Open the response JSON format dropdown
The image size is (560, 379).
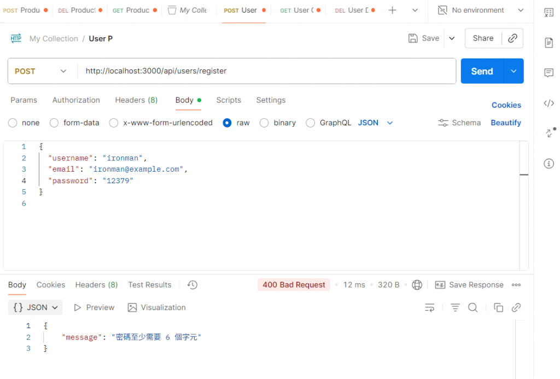click(x=35, y=307)
